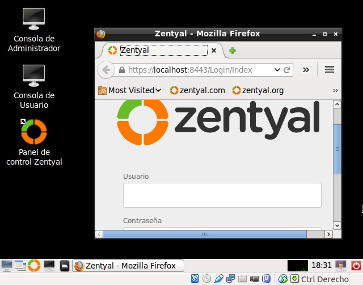Click the vertical scrollbar down arrow
363x285 pixels.
(337, 225)
